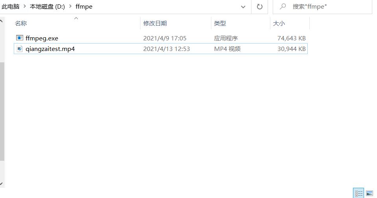Click the qiangzaitest.mp4 video file icon

click(x=20, y=49)
